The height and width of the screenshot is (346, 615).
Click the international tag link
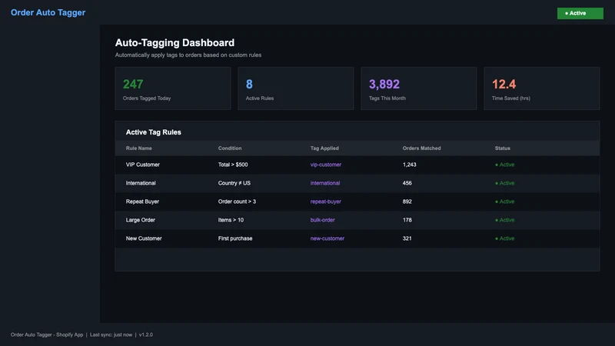tap(324, 183)
